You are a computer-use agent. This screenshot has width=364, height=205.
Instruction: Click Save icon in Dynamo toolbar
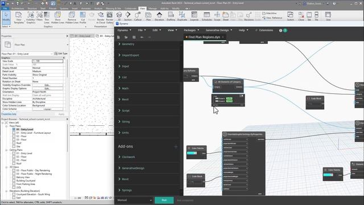click(134, 37)
